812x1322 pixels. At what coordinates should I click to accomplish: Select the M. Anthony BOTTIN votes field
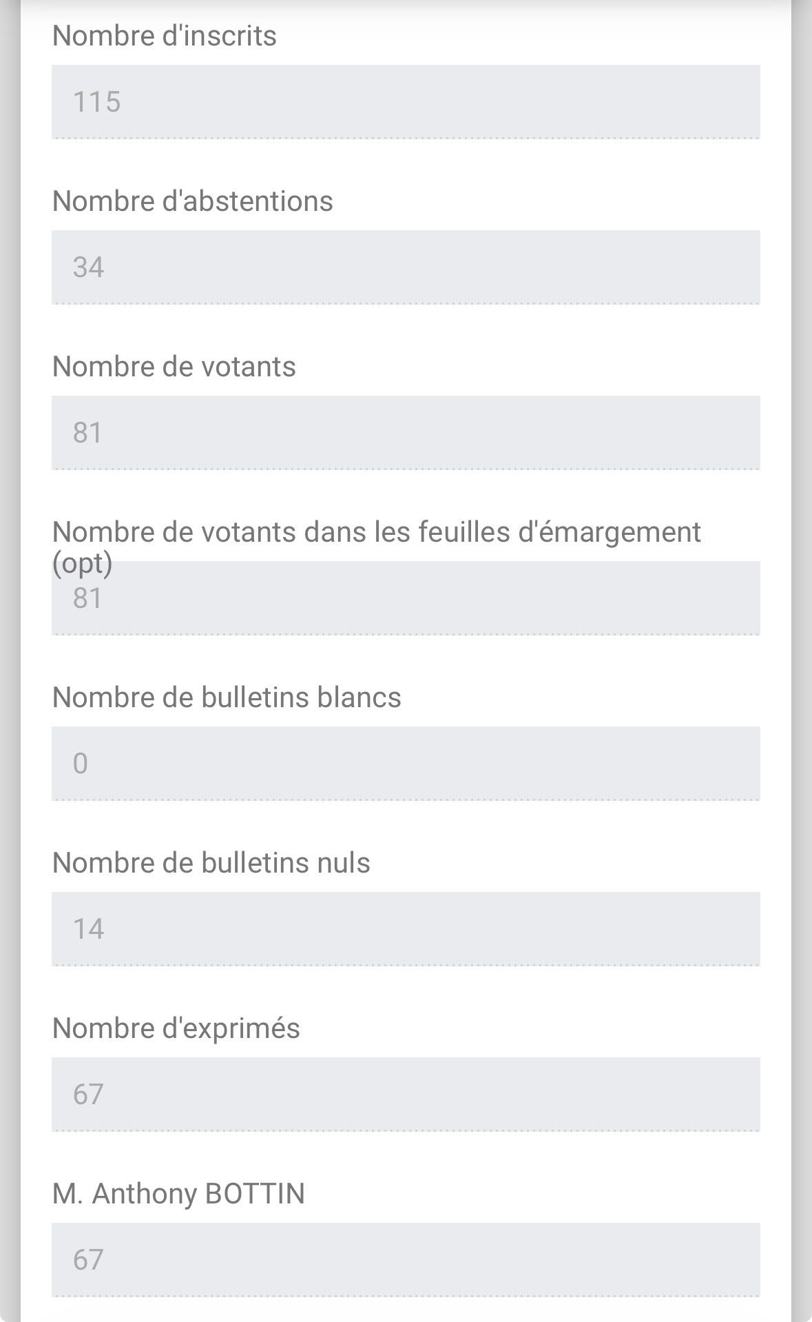[406, 1260]
